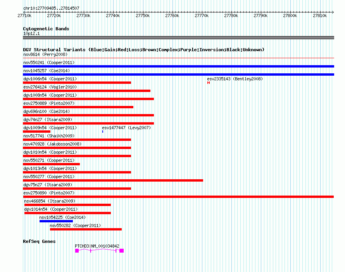Click the PTCHD3 gene first magenta exon block

[x=77, y=251]
